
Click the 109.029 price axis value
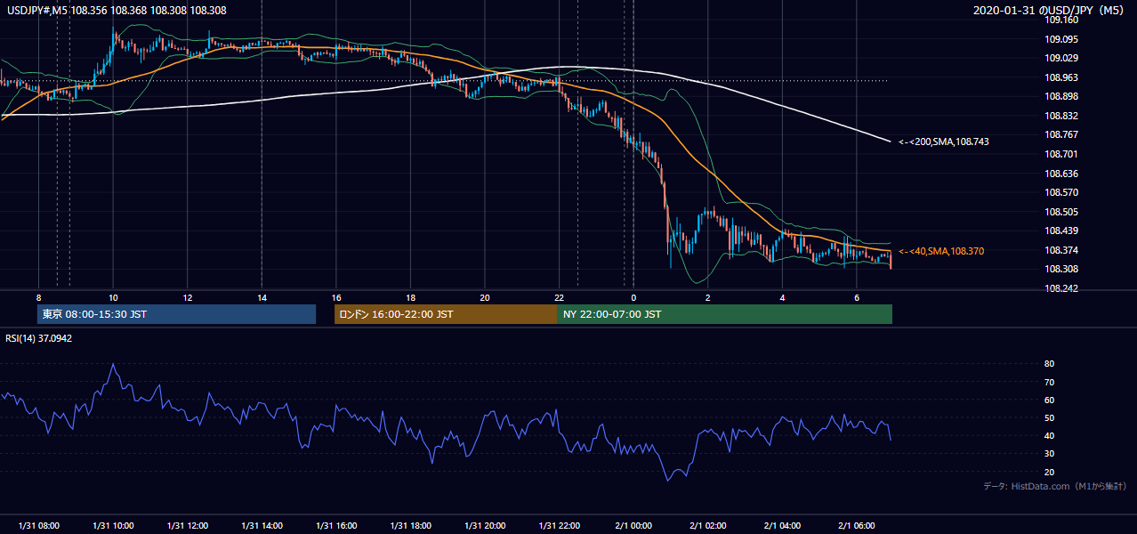[1060, 59]
